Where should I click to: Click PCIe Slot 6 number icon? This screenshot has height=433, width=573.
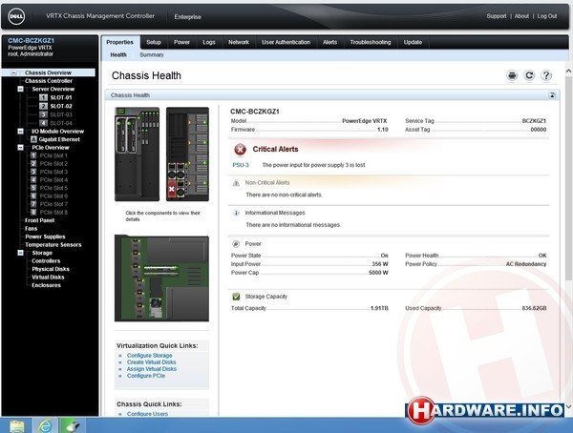[33, 196]
